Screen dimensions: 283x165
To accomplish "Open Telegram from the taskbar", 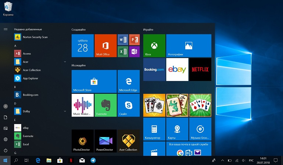I will click(x=93, y=160).
